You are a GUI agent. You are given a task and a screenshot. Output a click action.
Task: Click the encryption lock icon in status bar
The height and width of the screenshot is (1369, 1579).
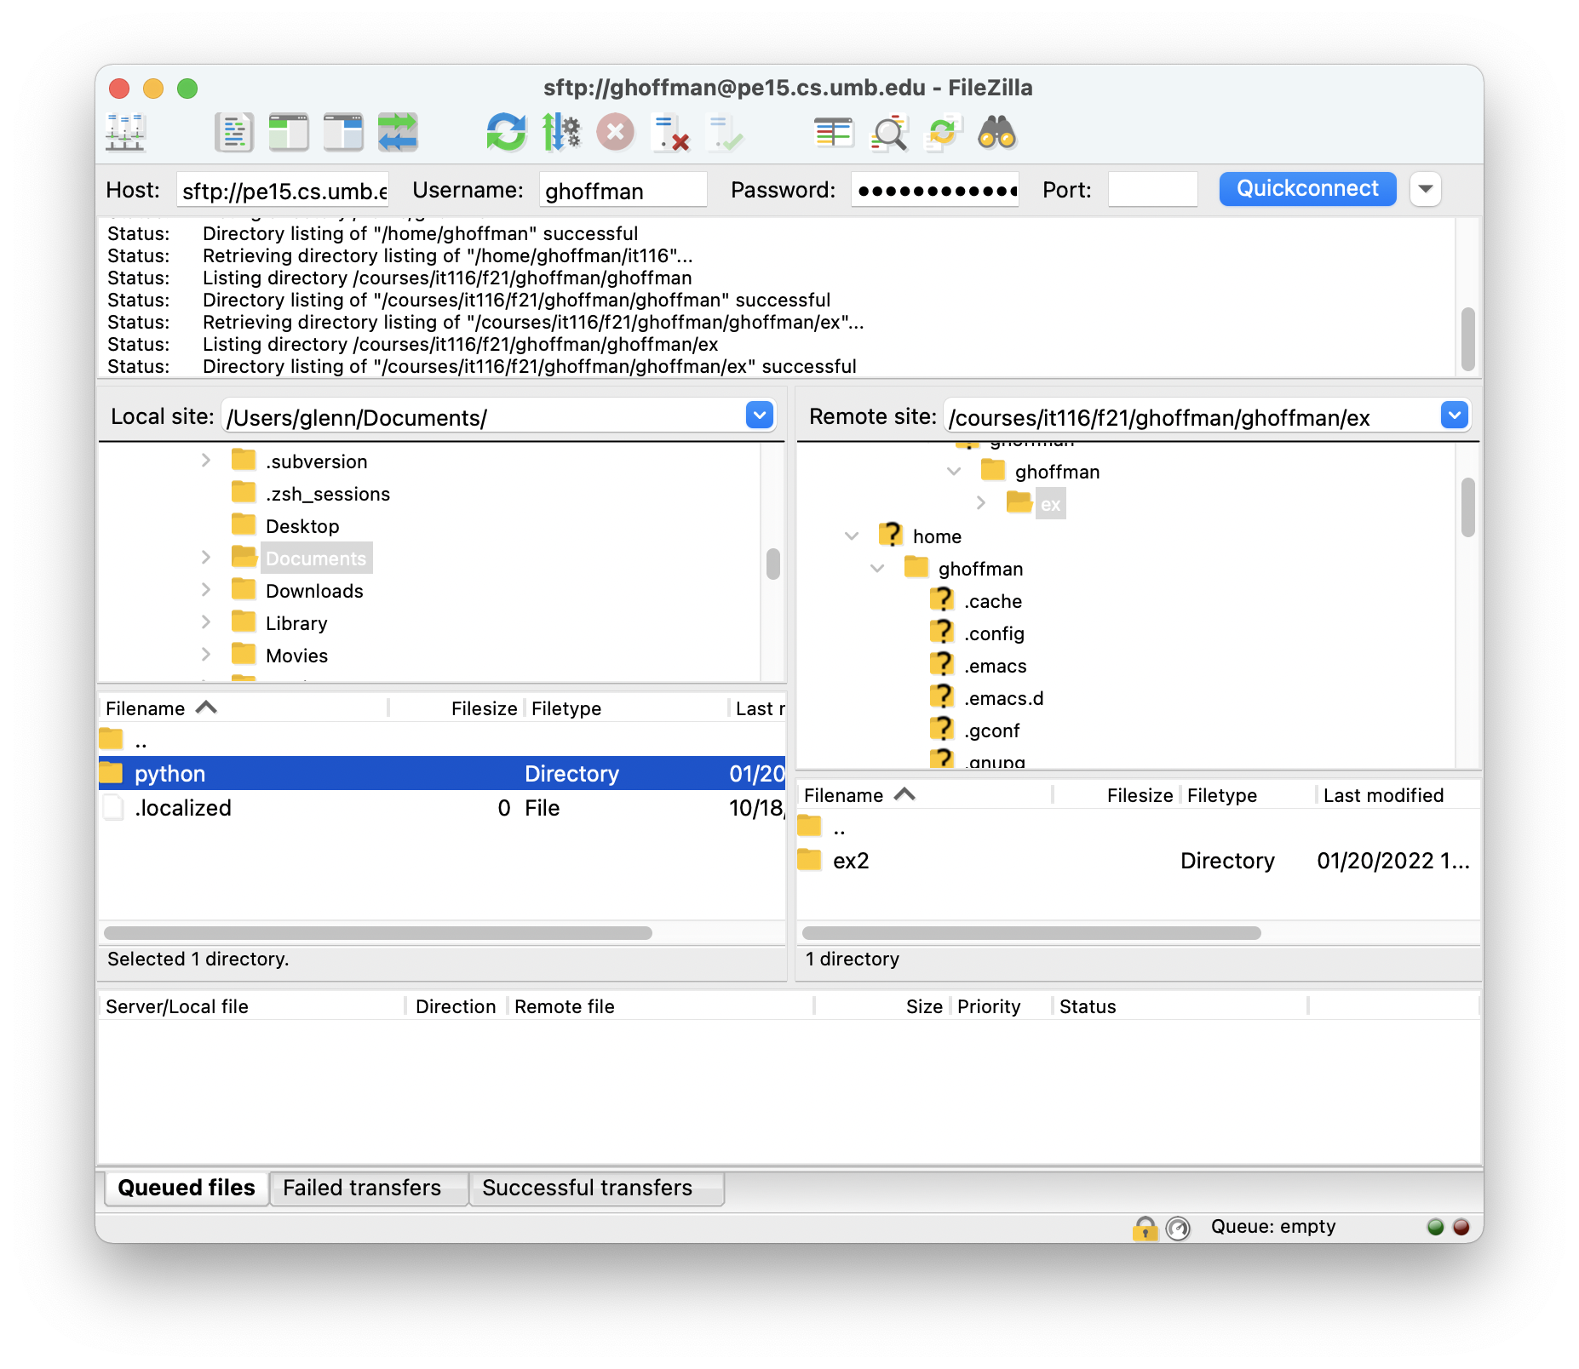pyautogui.click(x=1145, y=1227)
